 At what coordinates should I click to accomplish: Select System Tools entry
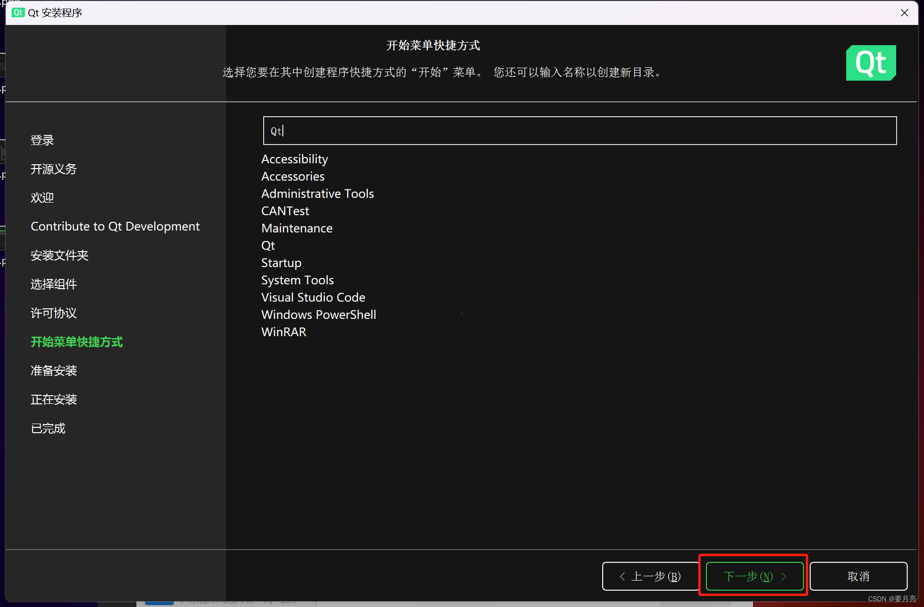point(297,280)
